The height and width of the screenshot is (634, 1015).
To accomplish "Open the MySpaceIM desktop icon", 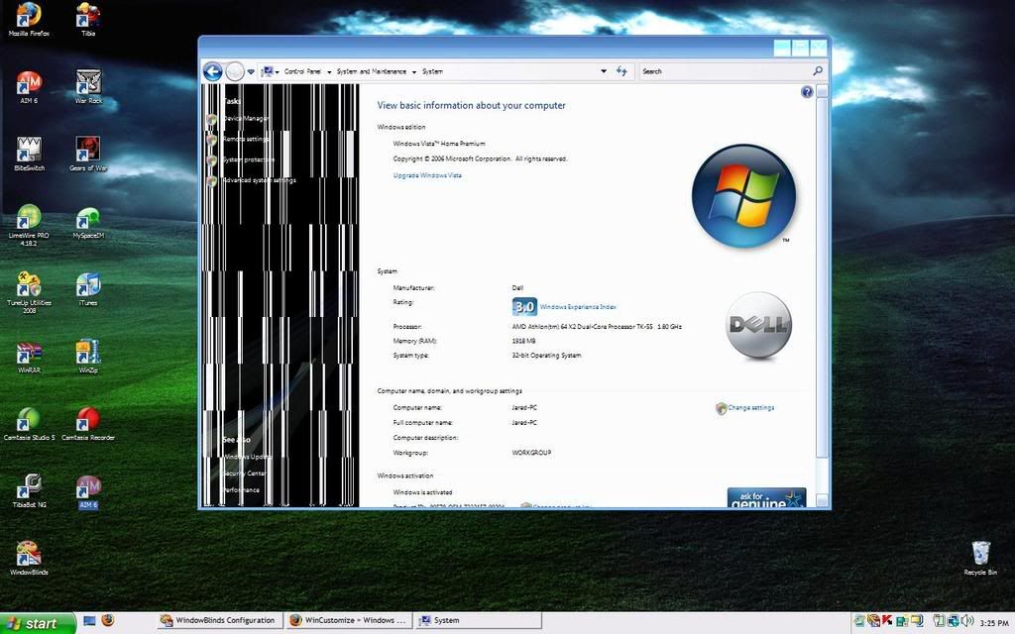I will click(88, 223).
